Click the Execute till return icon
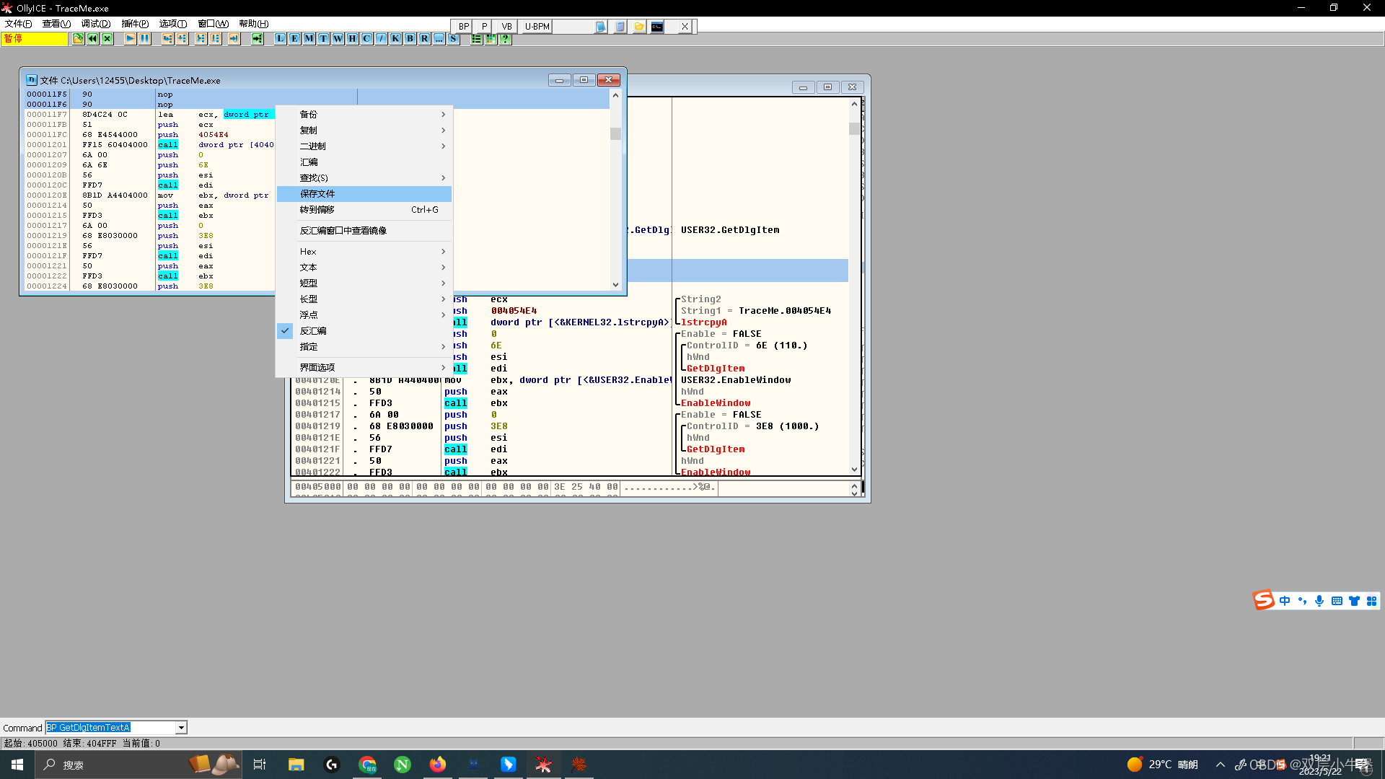Viewport: 1385px width, 779px height. [x=234, y=39]
